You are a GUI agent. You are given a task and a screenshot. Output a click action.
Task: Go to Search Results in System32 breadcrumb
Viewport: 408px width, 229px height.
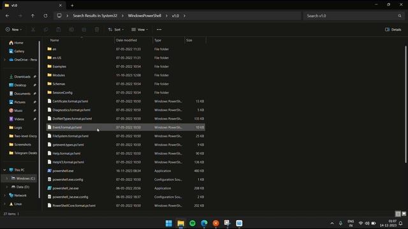(95, 15)
